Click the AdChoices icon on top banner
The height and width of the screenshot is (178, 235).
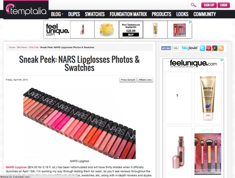click(x=191, y=22)
